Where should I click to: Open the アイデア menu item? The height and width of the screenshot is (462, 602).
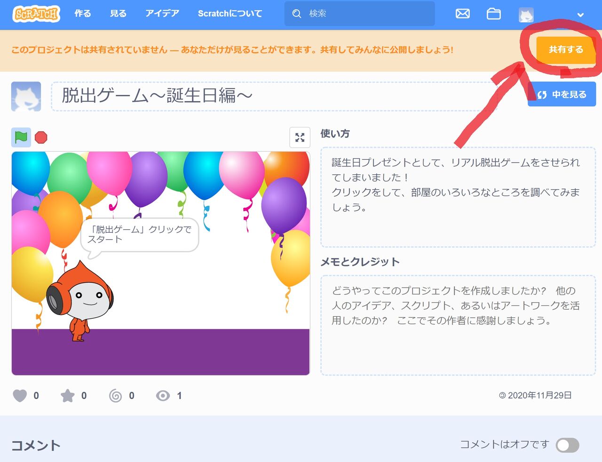162,14
